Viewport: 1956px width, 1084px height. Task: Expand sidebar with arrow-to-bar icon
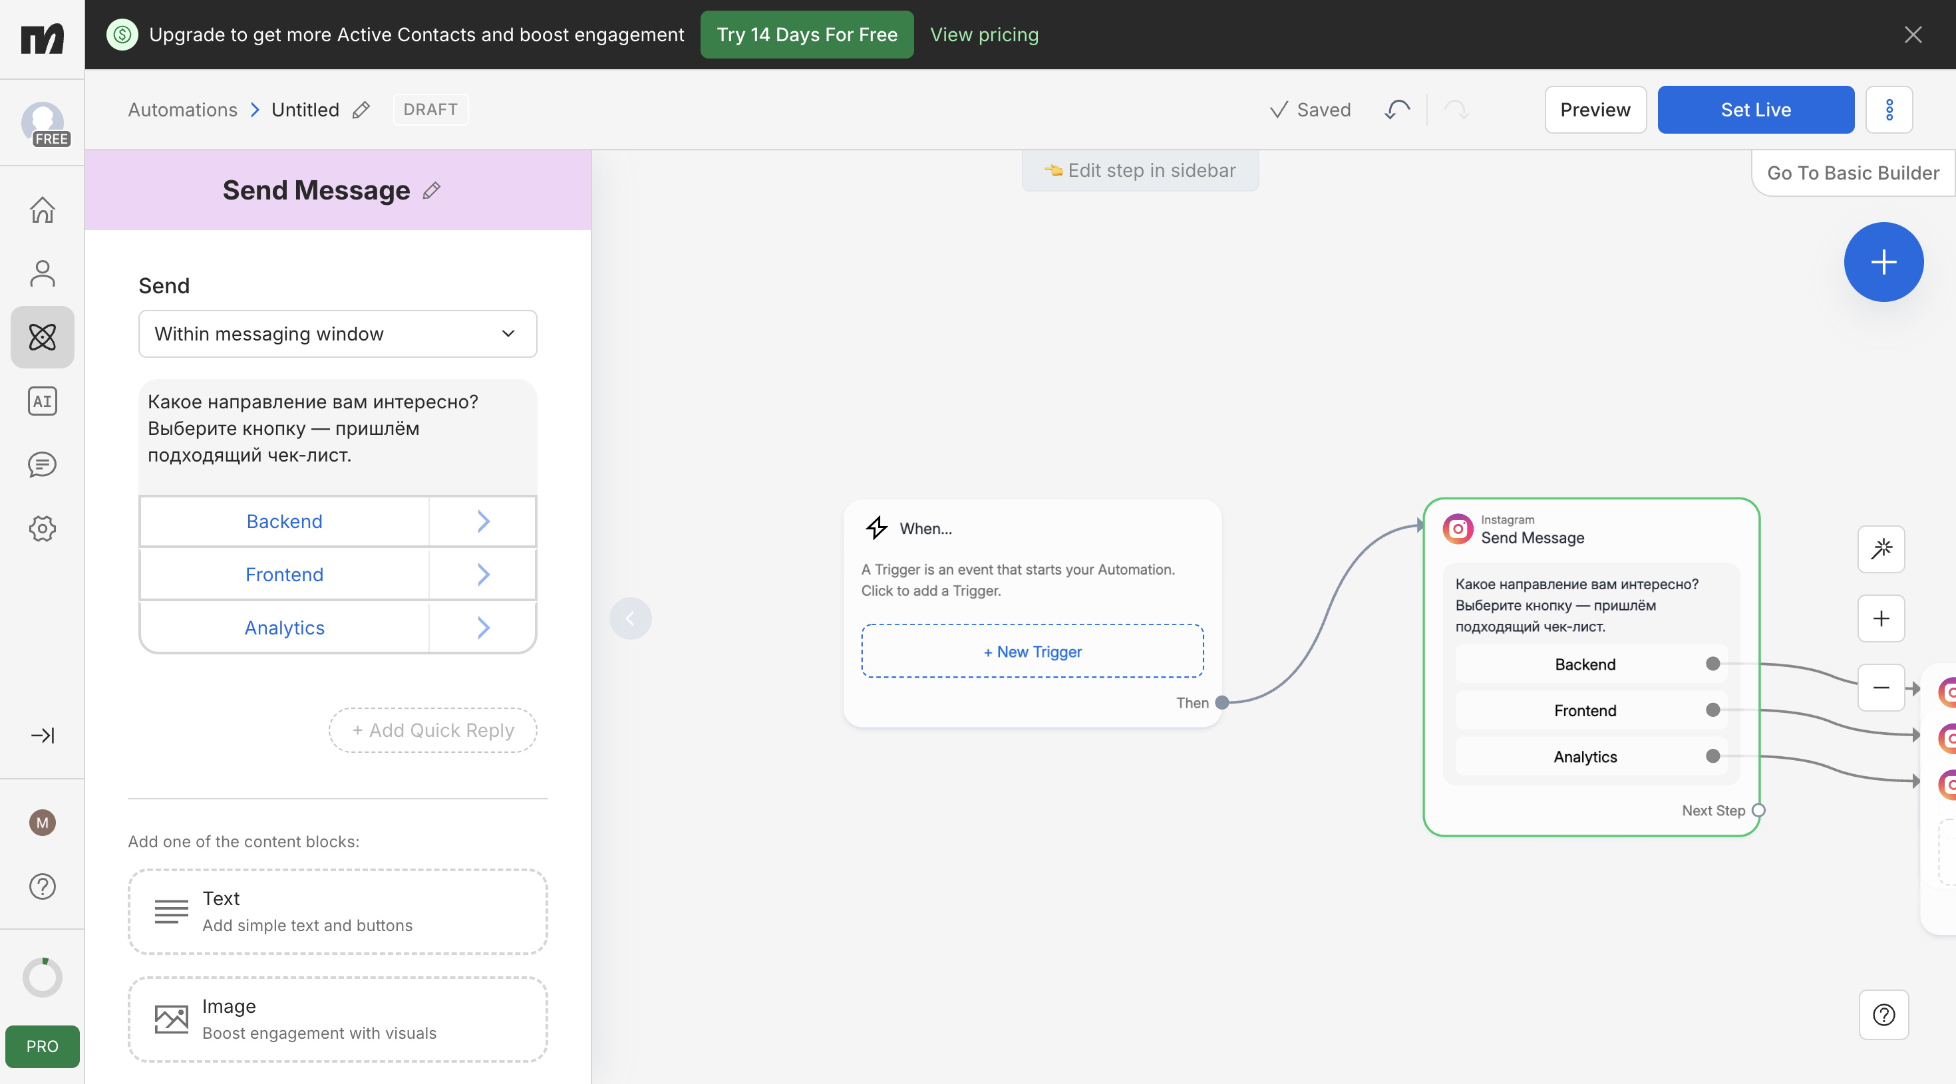tap(43, 735)
